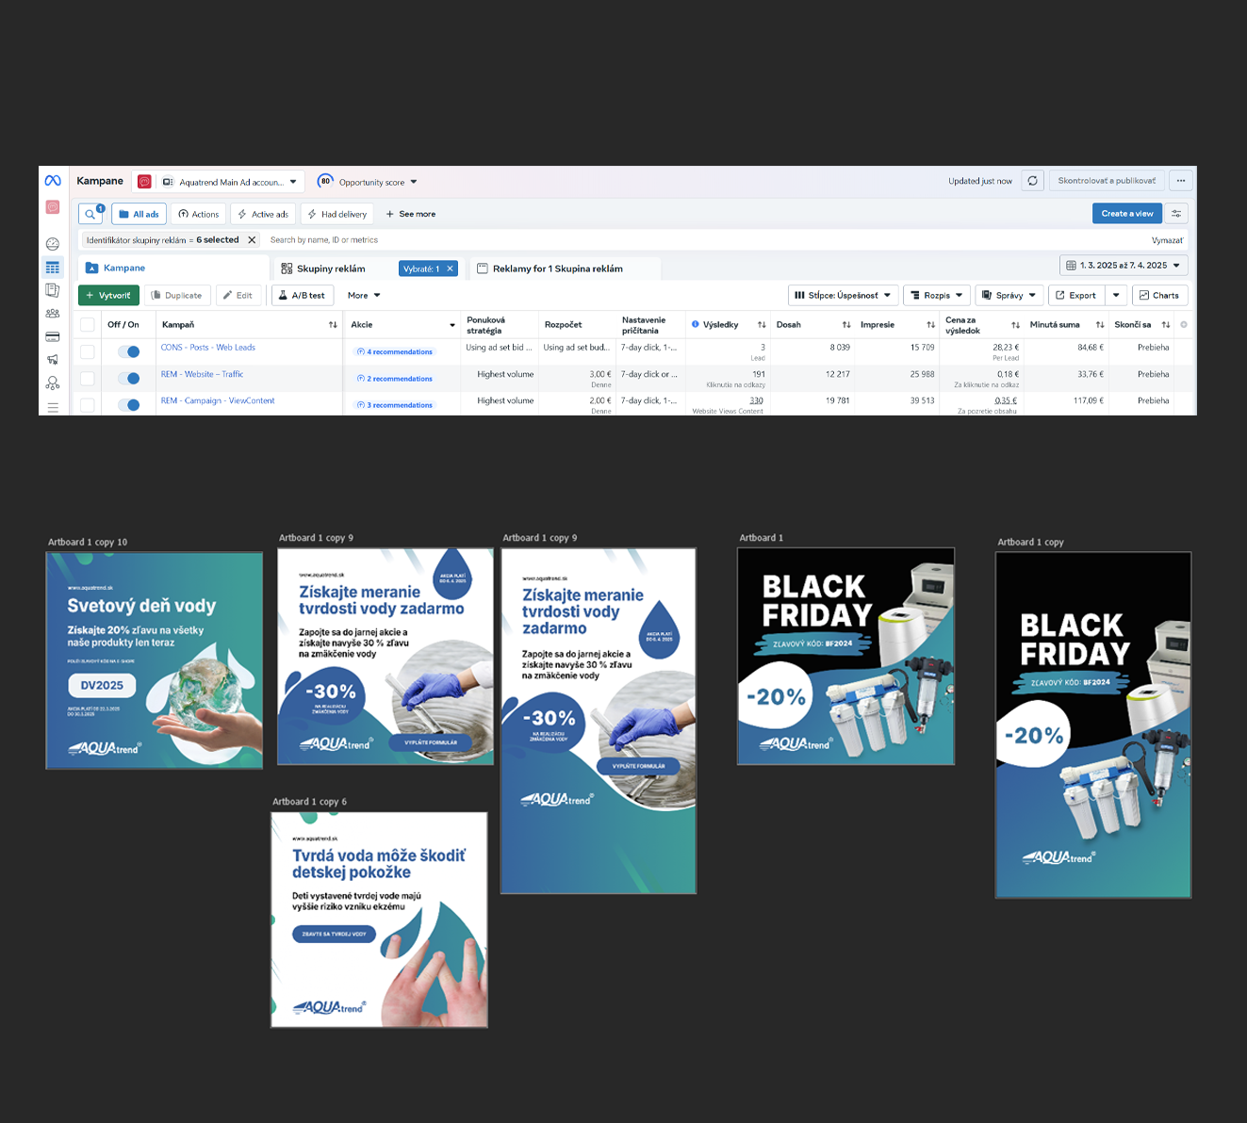Click the green Vytvoriť button

tap(108, 296)
